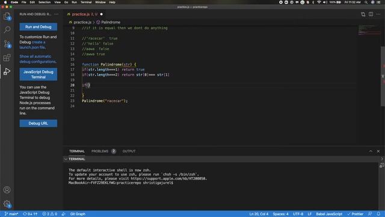
Task: Open the Run menu
Action: (x=74, y=2)
